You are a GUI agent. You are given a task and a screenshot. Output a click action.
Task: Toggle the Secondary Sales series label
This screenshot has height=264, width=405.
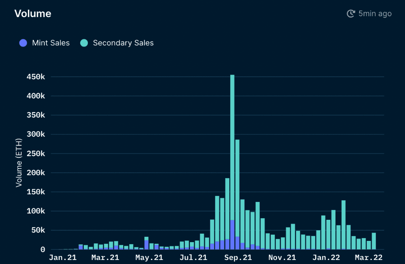(x=123, y=43)
